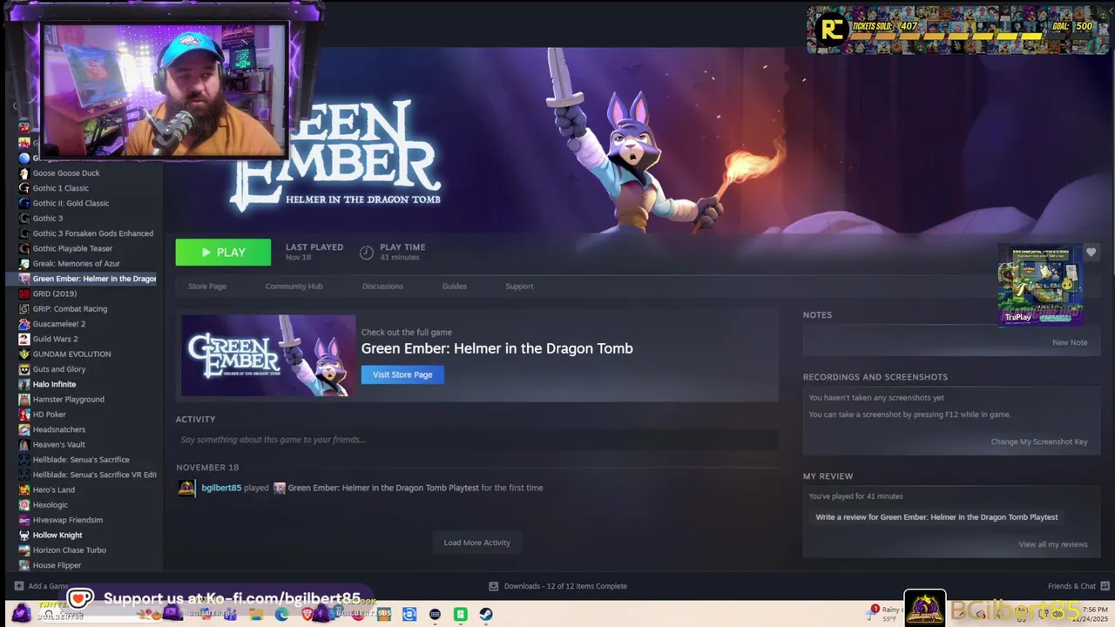Click Add a Game at bottom left

41,586
